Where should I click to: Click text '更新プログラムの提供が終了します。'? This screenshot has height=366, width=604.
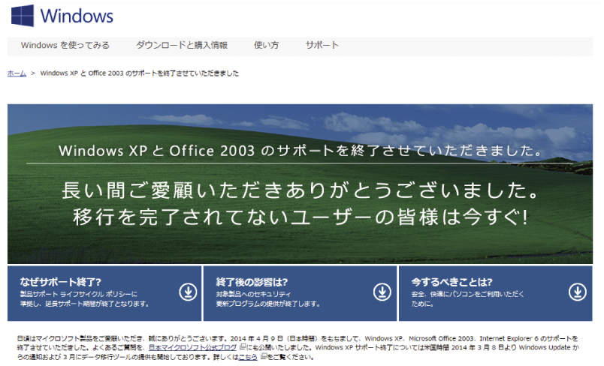pyautogui.click(x=268, y=304)
